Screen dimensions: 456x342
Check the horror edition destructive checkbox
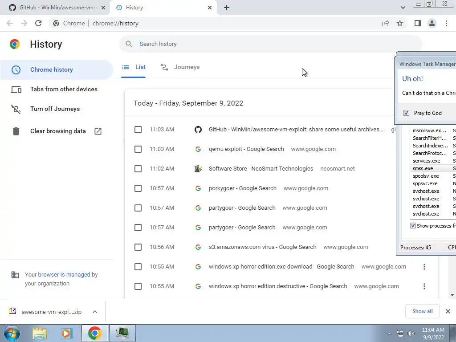(x=138, y=286)
